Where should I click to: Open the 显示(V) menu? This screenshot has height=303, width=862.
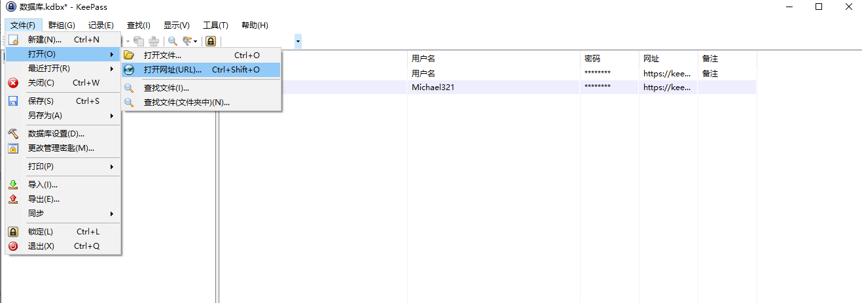click(177, 25)
